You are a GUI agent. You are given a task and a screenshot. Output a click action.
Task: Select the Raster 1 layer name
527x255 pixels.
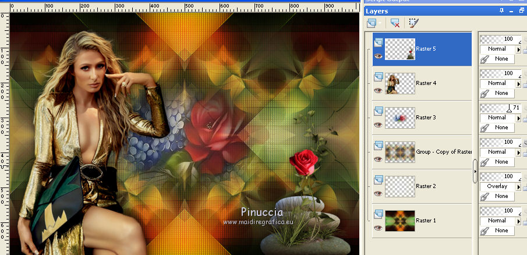426,221
